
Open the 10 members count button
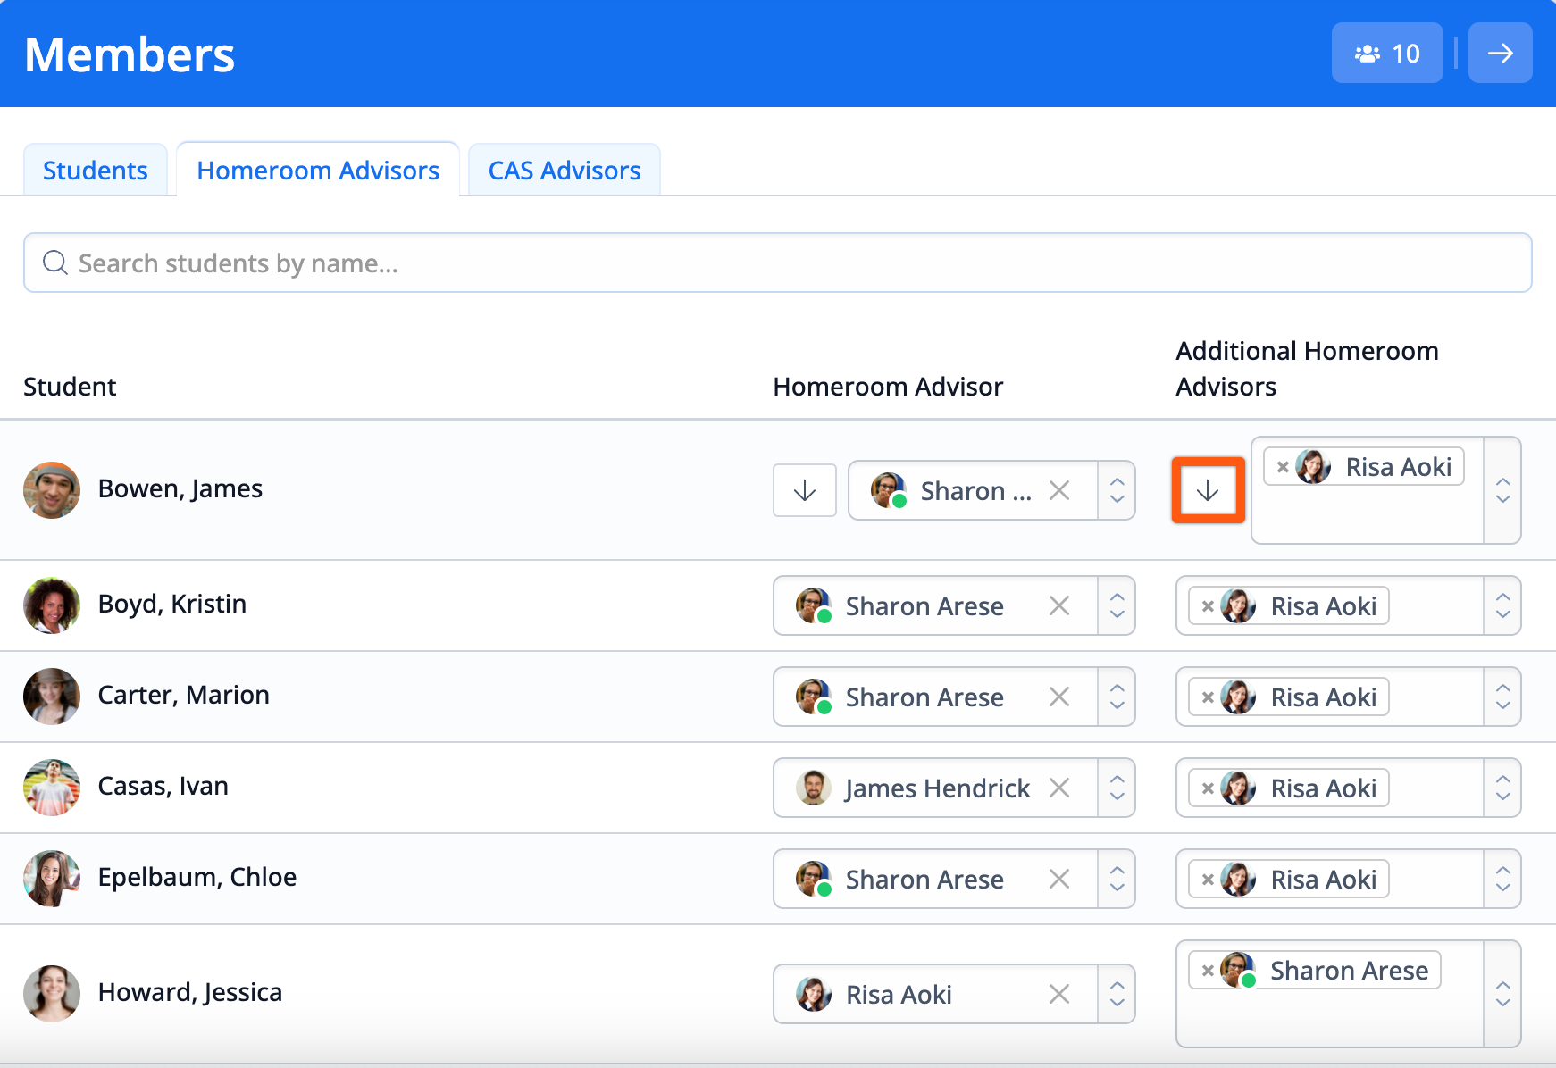[x=1386, y=54]
